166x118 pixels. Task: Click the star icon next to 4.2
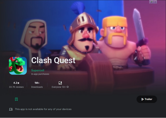tap(18, 83)
